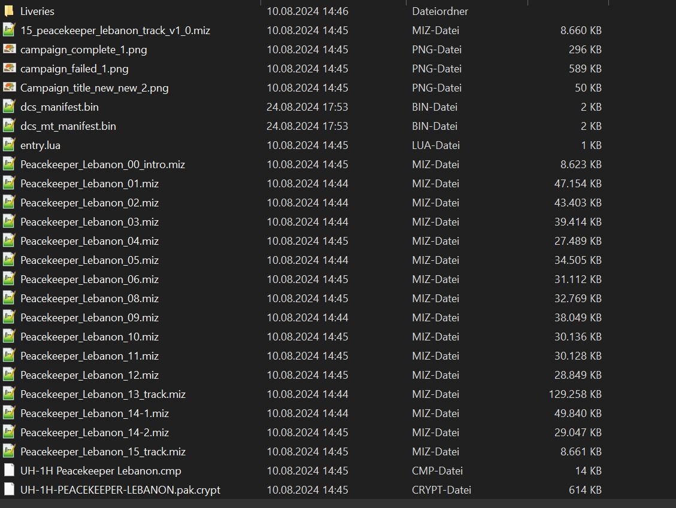Click the campaign_failed_1.png image icon
676x508 pixels.
(x=9, y=68)
